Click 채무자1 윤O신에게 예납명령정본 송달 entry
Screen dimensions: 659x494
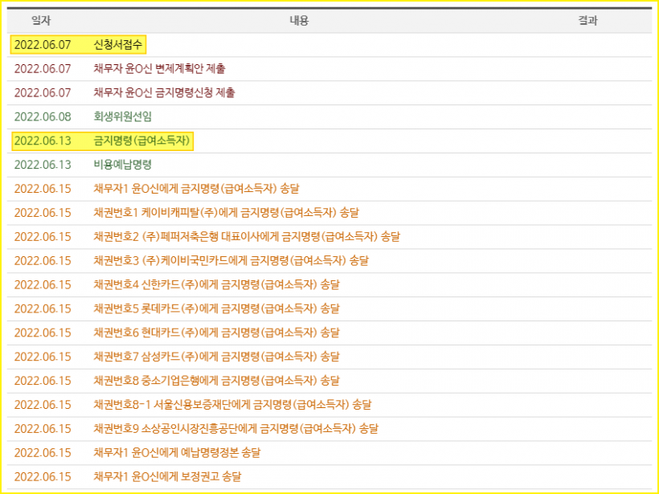[x=177, y=452]
